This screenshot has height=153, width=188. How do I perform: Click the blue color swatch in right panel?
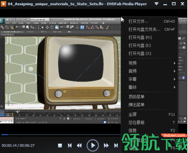(183, 78)
